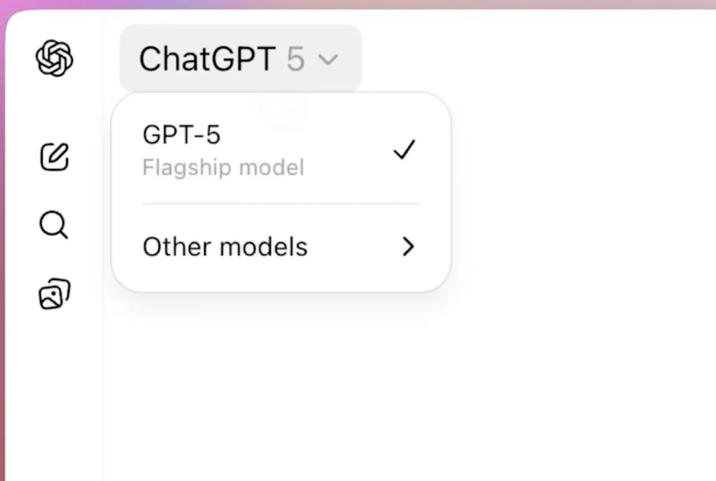Click the ChatGPT logo in the sidebar
This screenshot has width=716, height=481.
55,58
